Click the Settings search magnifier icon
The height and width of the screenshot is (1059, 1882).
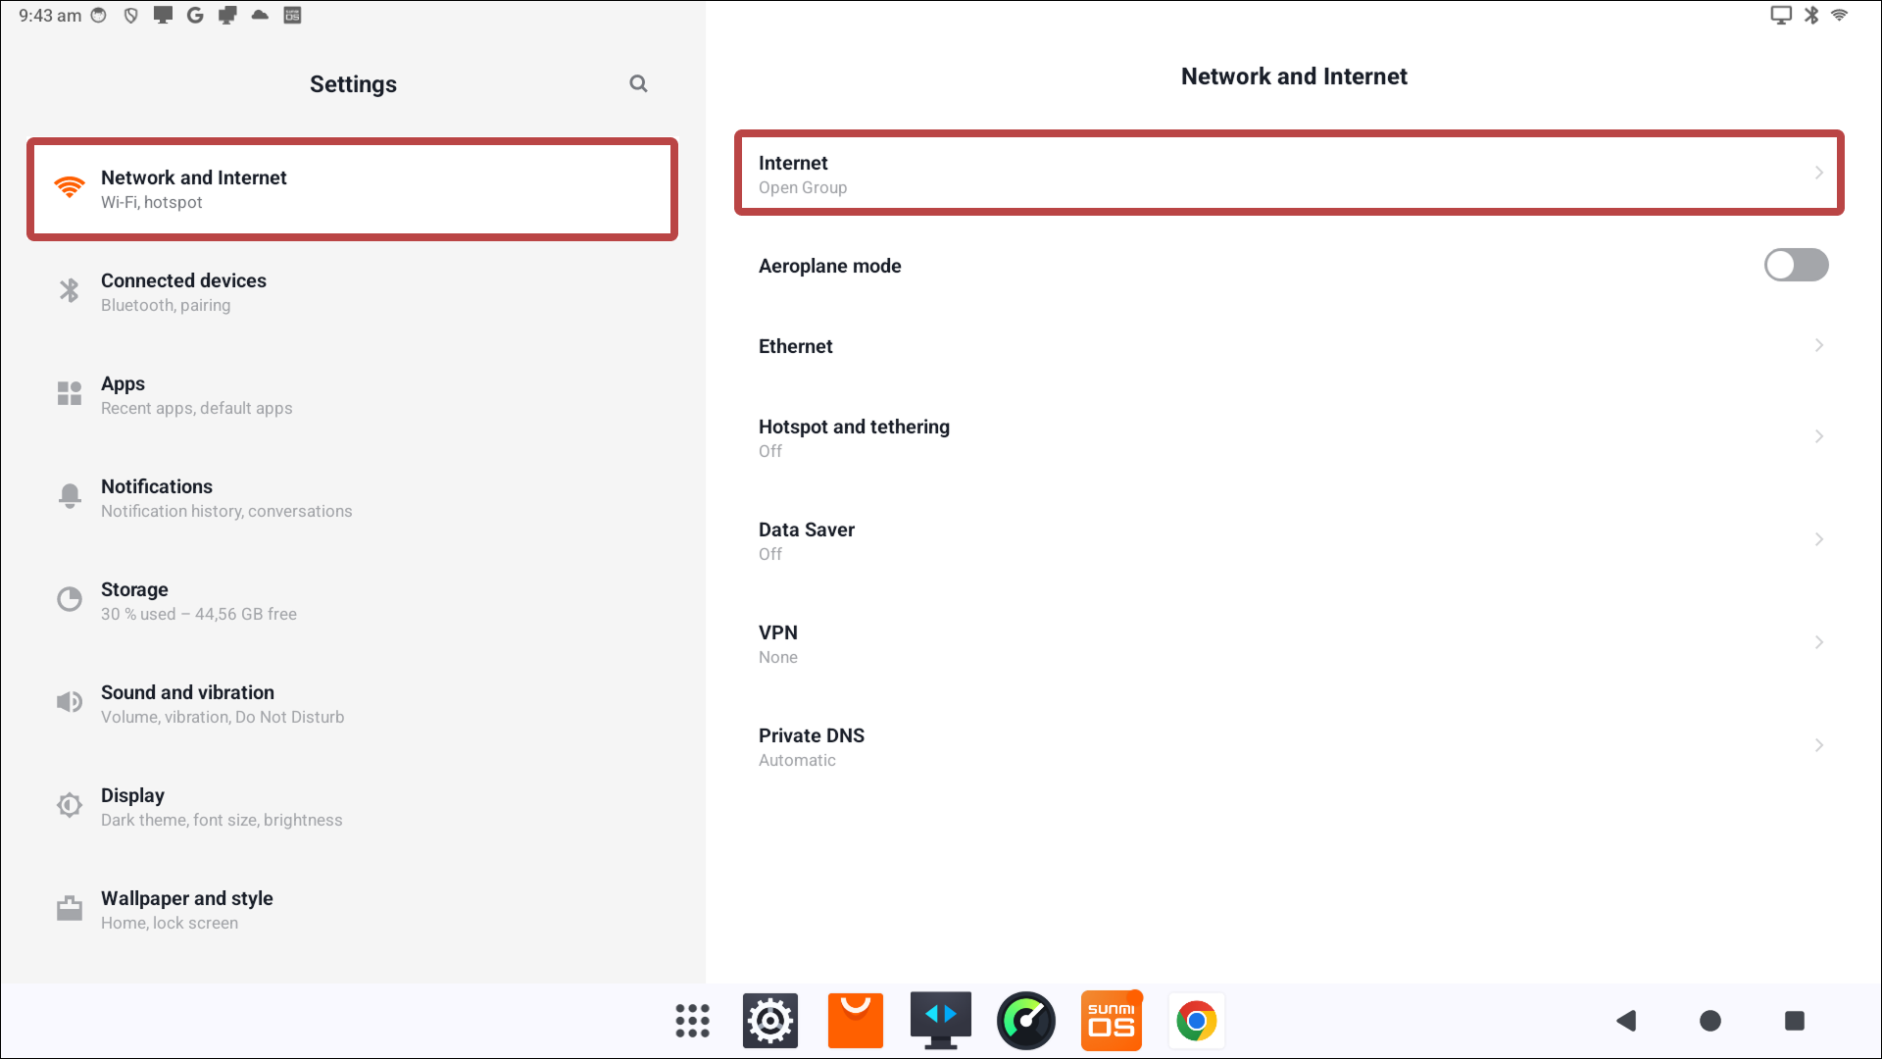tap(638, 83)
